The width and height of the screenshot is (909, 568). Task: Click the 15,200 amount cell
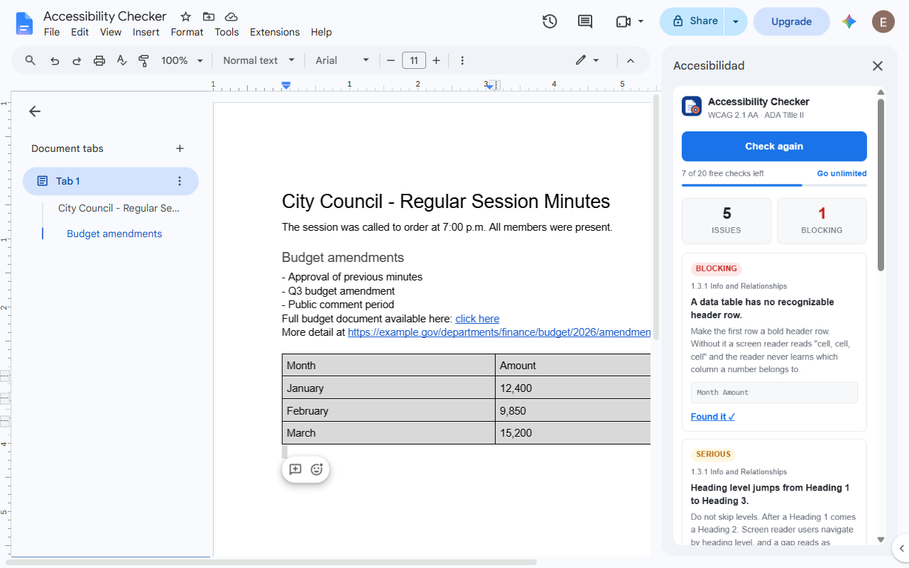point(573,433)
